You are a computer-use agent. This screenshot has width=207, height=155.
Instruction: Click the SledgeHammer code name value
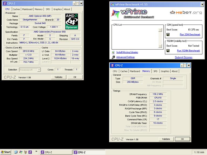(x=30, y=20)
